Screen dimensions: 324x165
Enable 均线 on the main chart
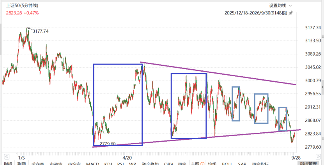tap(212, 164)
